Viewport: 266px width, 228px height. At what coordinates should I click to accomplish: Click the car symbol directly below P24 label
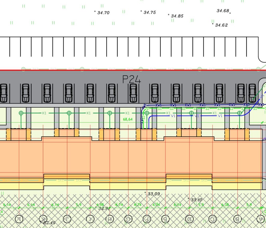[133, 93]
